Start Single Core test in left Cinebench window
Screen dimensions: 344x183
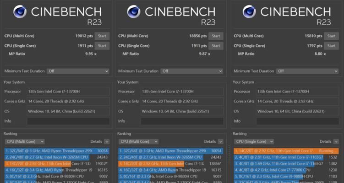pyautogui.click(x=102, y=46)
